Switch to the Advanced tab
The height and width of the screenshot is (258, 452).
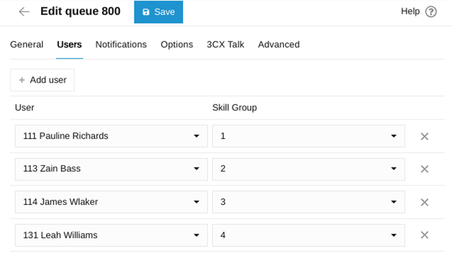click(279, 44)
